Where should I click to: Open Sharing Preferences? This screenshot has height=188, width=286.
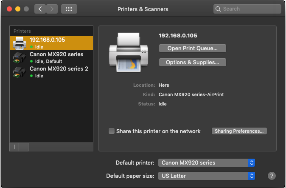[x=239, y=131]
